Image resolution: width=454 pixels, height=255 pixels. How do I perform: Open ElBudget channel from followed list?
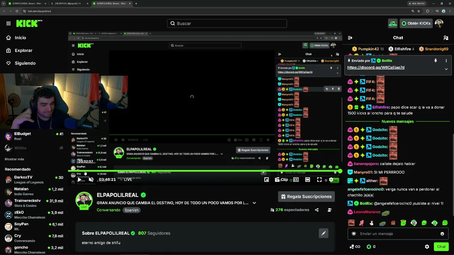34,136
